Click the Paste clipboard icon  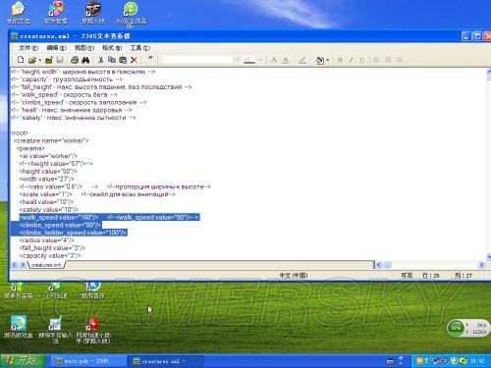[123, 60]
